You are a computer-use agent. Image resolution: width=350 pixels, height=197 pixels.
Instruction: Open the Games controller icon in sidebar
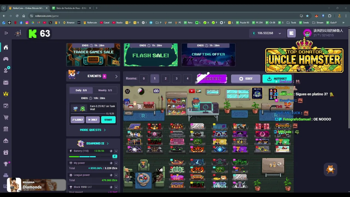(6, 59)
